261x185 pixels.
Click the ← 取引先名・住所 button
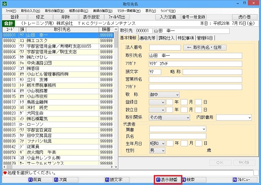click(x=205, y=48)
